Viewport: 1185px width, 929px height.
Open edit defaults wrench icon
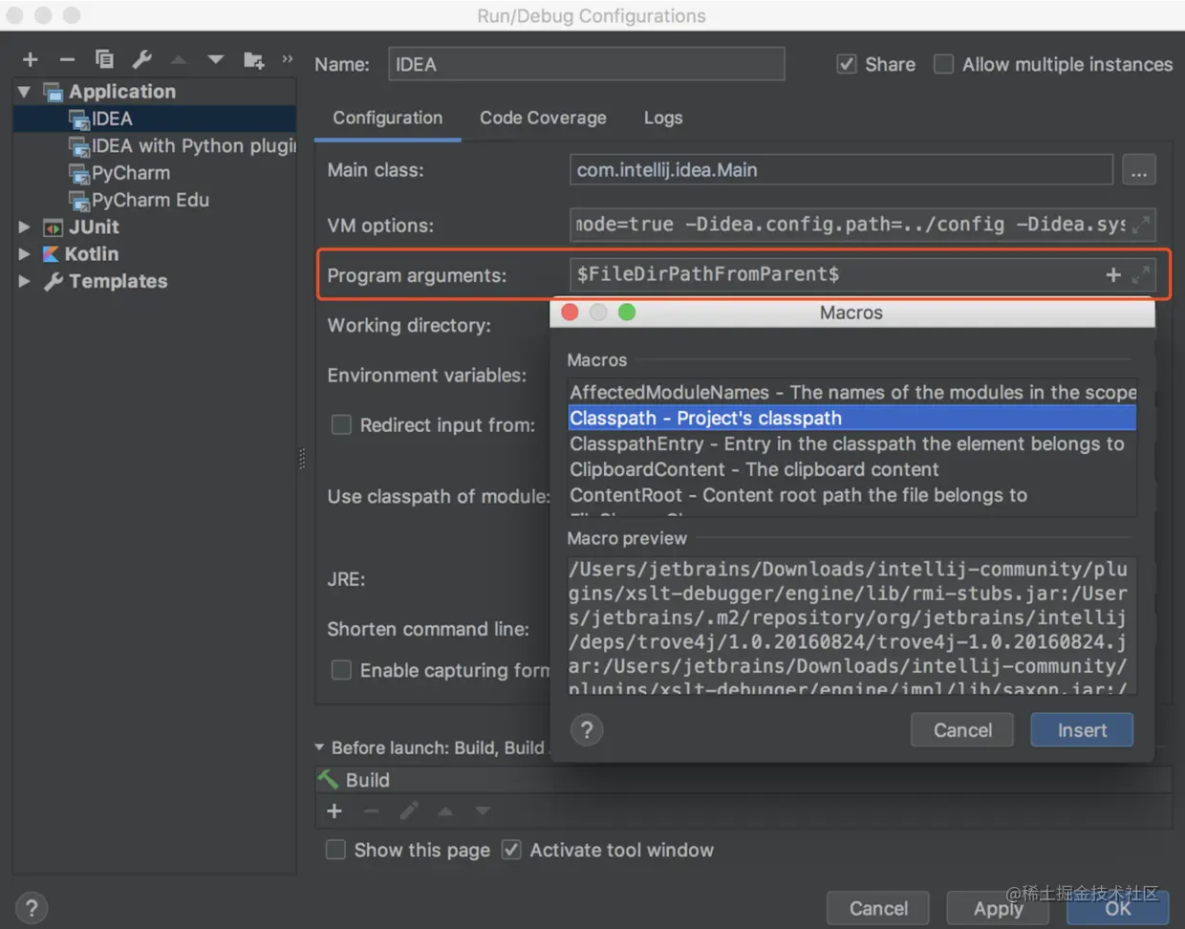(142, 60)
